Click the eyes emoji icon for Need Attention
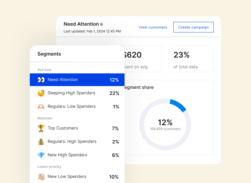This screenshot has width=251, height=183. pos(41,80)
